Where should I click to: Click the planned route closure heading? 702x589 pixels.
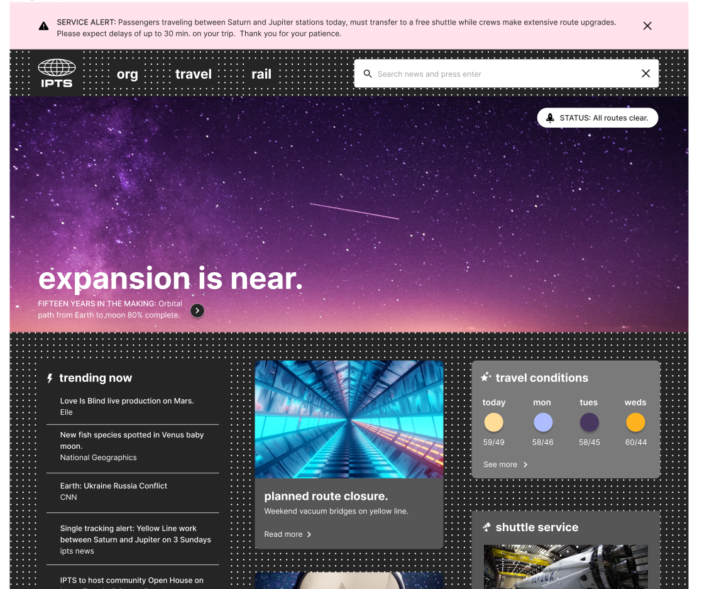tap(326, 497)
